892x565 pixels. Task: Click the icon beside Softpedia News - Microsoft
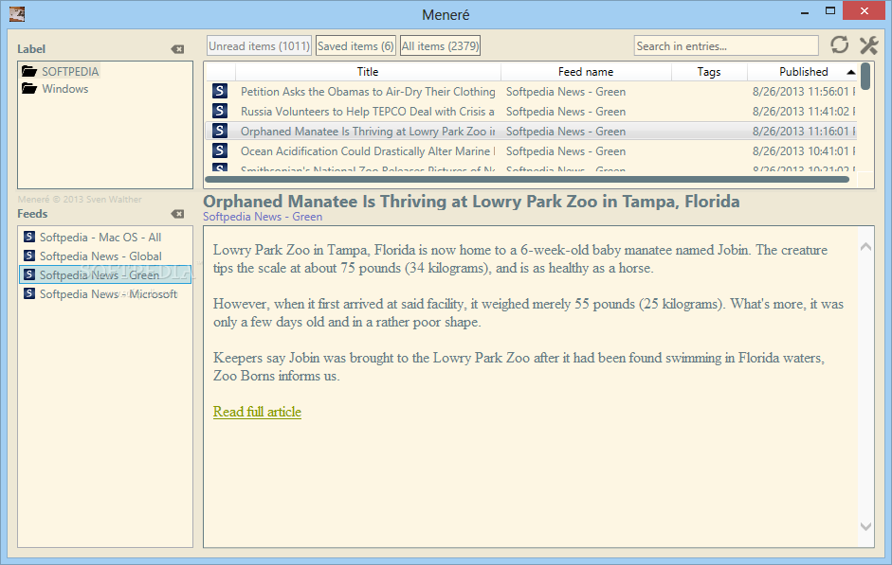(x=29, y=293)
